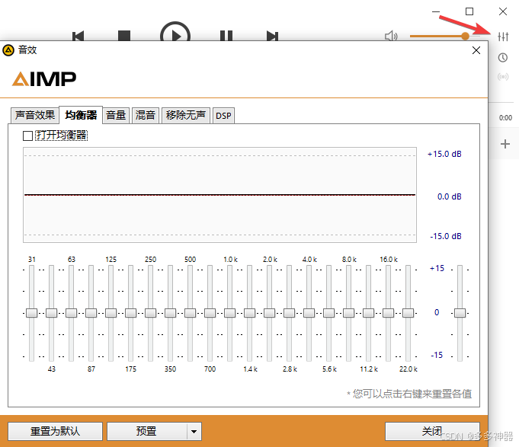Click the 500 Hz band slider
The width and height of the screenshot is (519, 447).
click(x=190, y=313)
